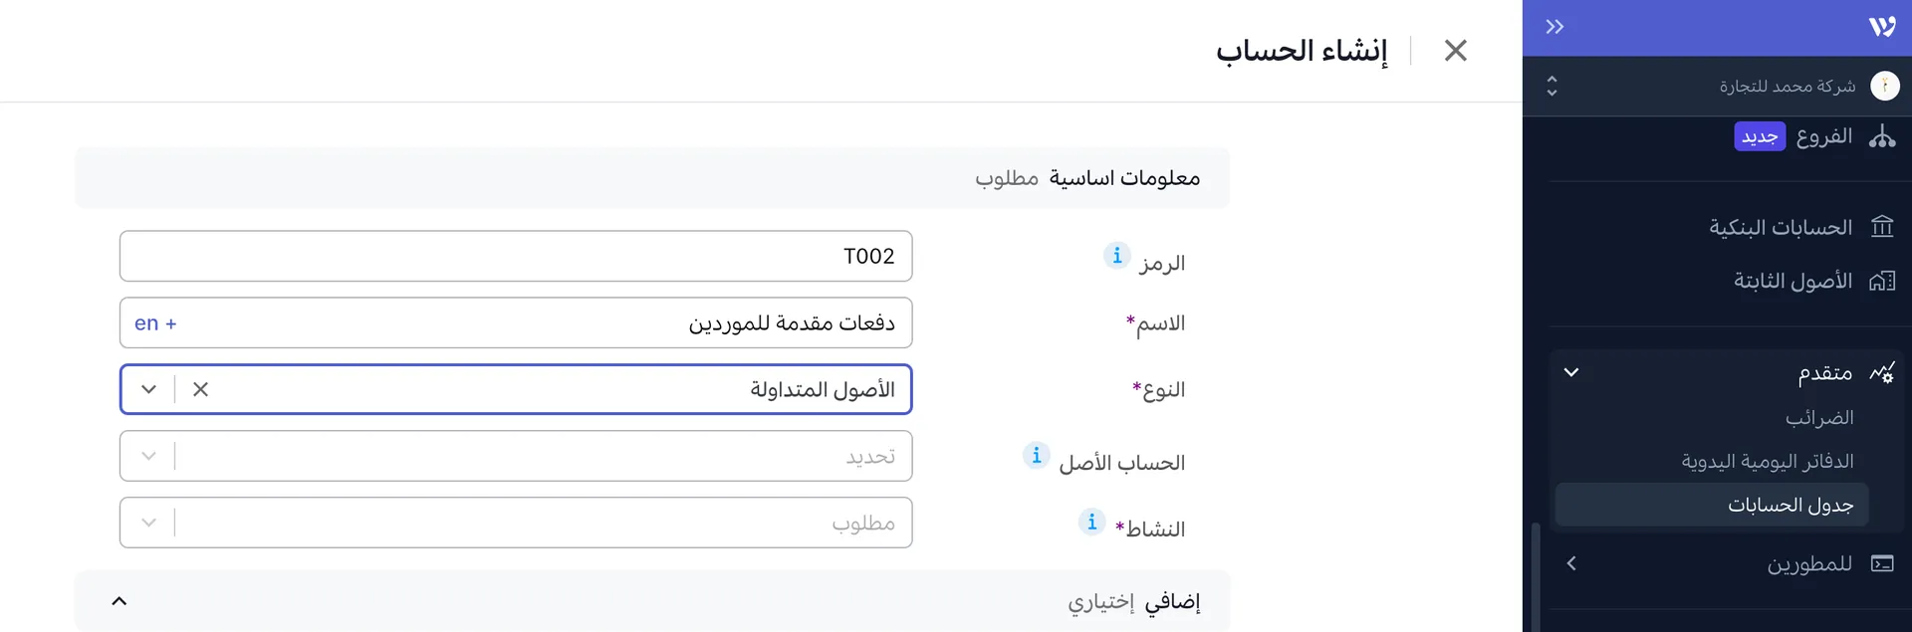Click + en to add English translation

[155, 322]
